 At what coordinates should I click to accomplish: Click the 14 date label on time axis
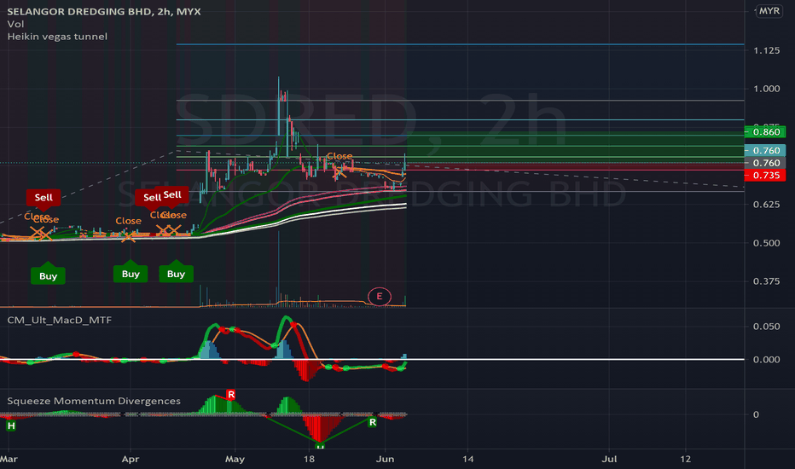point(468,459)
